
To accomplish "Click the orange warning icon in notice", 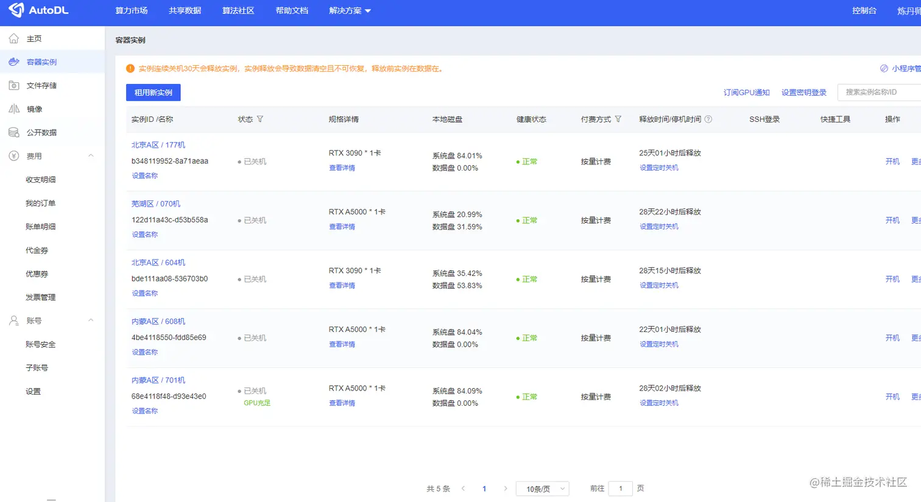I will [x=130, y=69].
